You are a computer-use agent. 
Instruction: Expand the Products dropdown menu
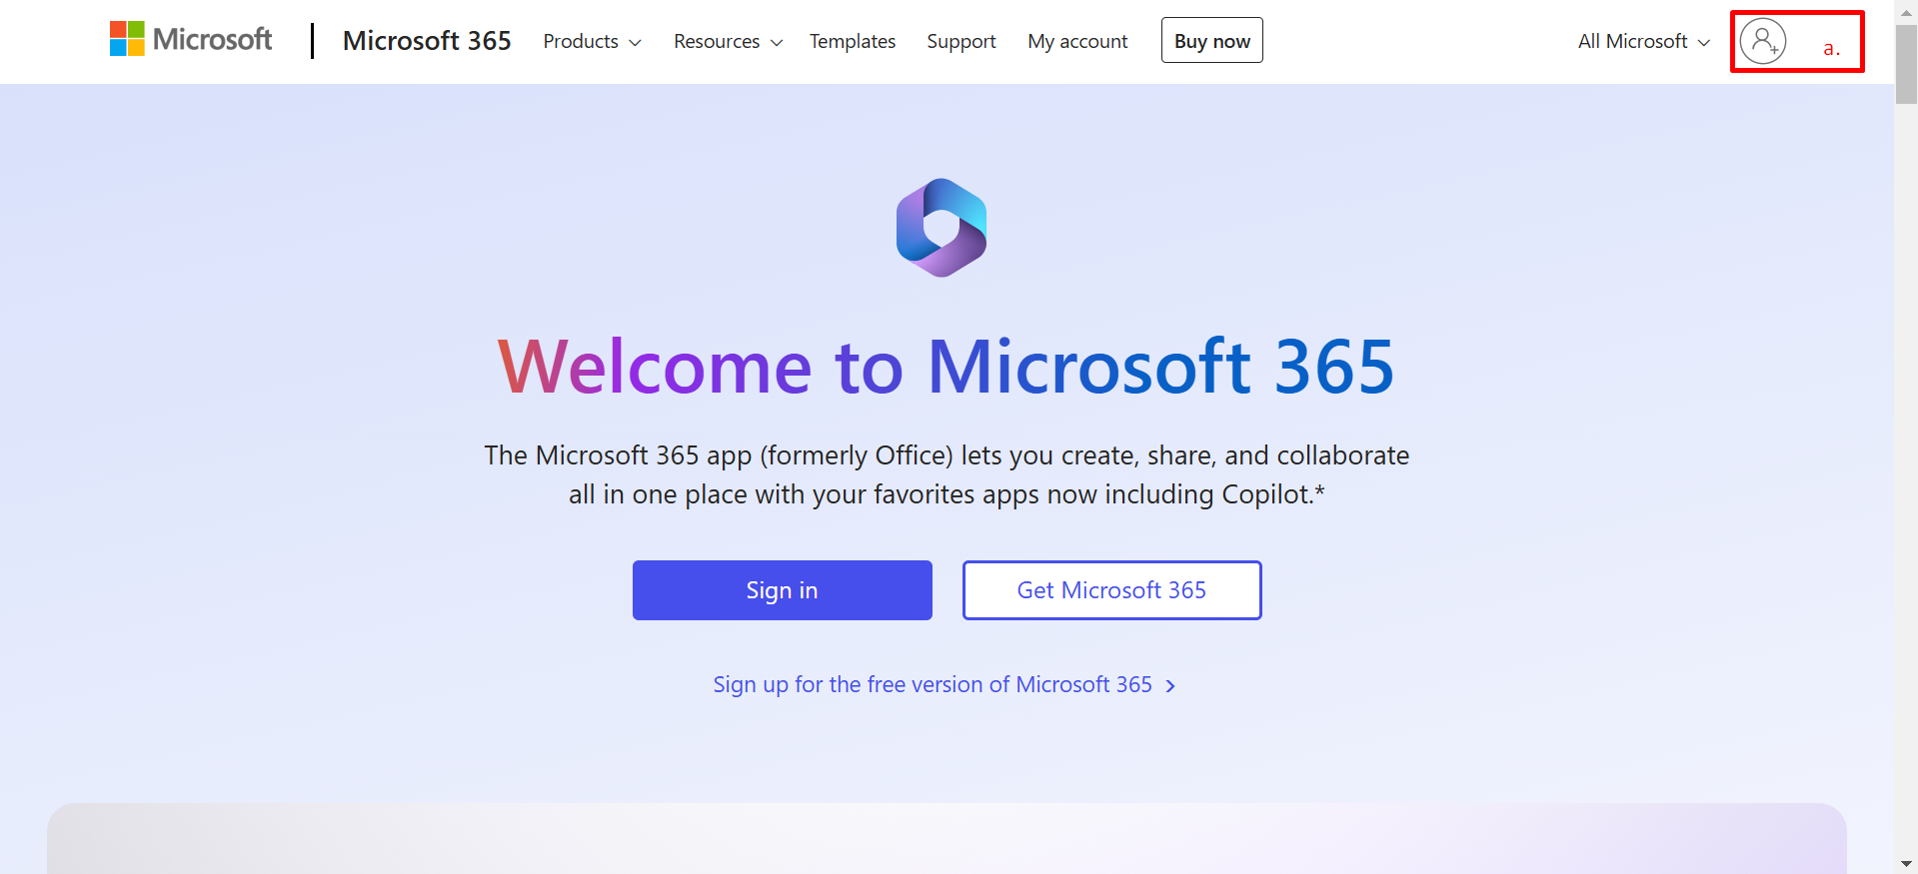[592, 42]
